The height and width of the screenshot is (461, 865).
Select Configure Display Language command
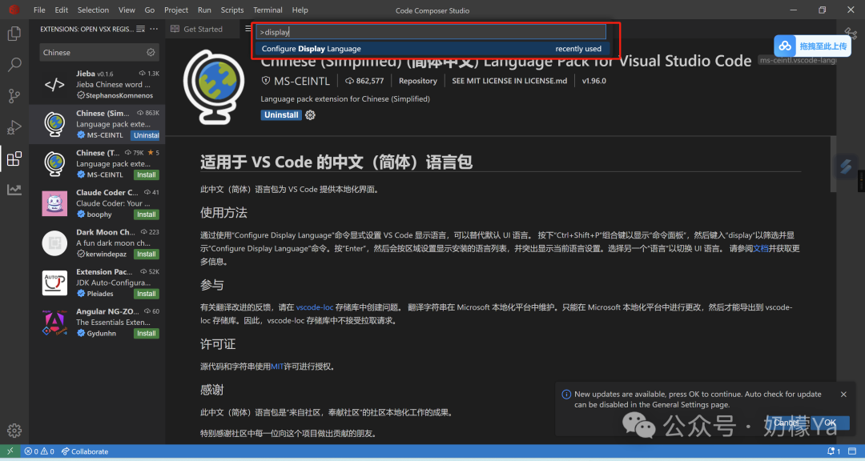point(432,49)
